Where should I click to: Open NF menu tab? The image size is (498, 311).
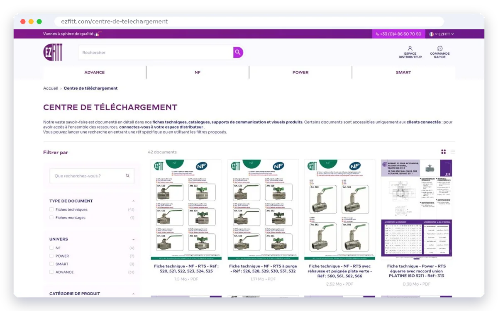pos(198,72)
